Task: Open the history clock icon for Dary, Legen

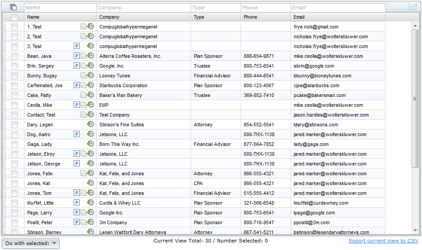Action: [x=91, y=124]
